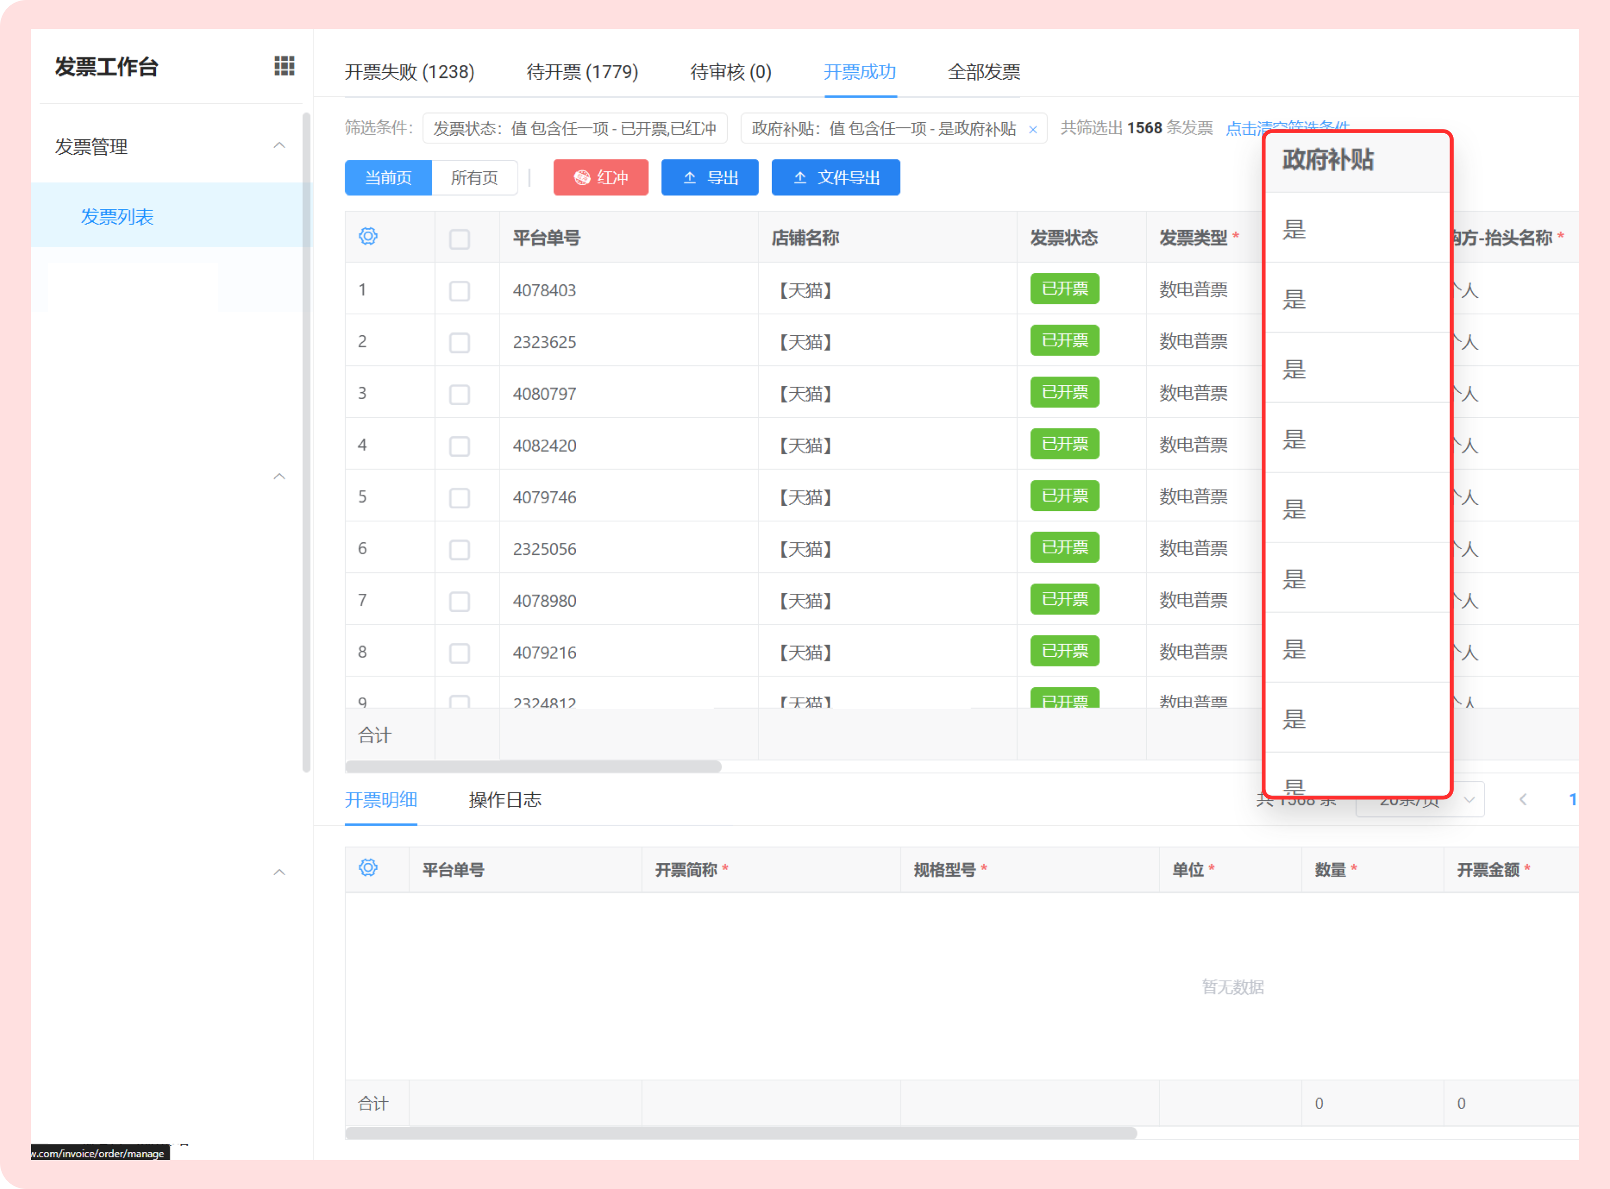Check the row with order 4082420
This screenshot has height=1189, width=1610.
pos(459,446)
